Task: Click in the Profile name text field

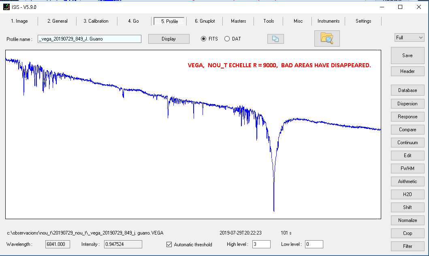Action: 89,39
